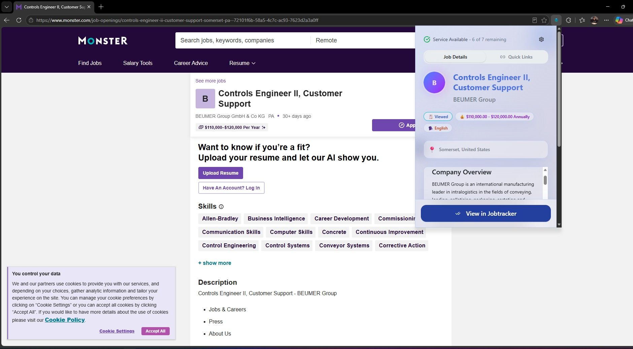Open Career Advice menu item

(191, 63)
